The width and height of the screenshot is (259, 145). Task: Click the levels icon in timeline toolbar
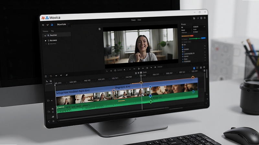(x=67, y=75)
